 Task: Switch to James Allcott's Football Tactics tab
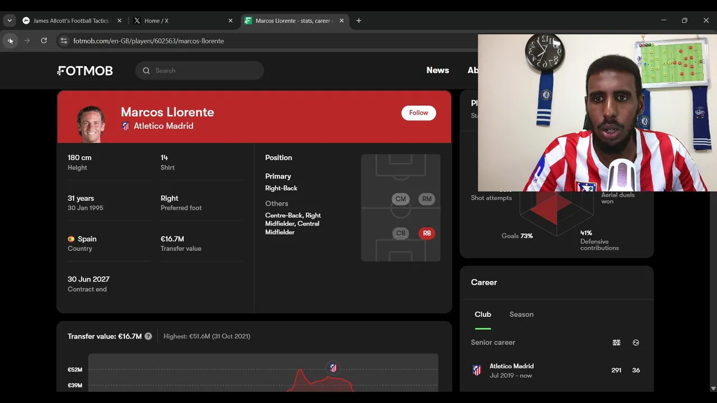click(x=73, y=21)
